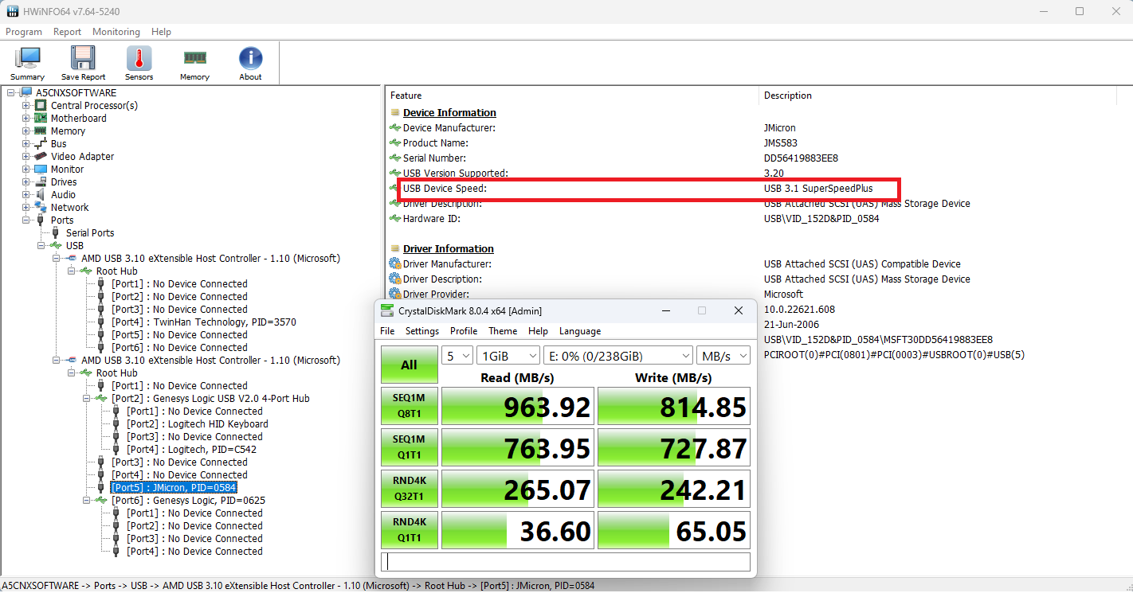Select the Serial Ports tree item
This screenshot has height=593, width=1133.
(x=90, y=233)
